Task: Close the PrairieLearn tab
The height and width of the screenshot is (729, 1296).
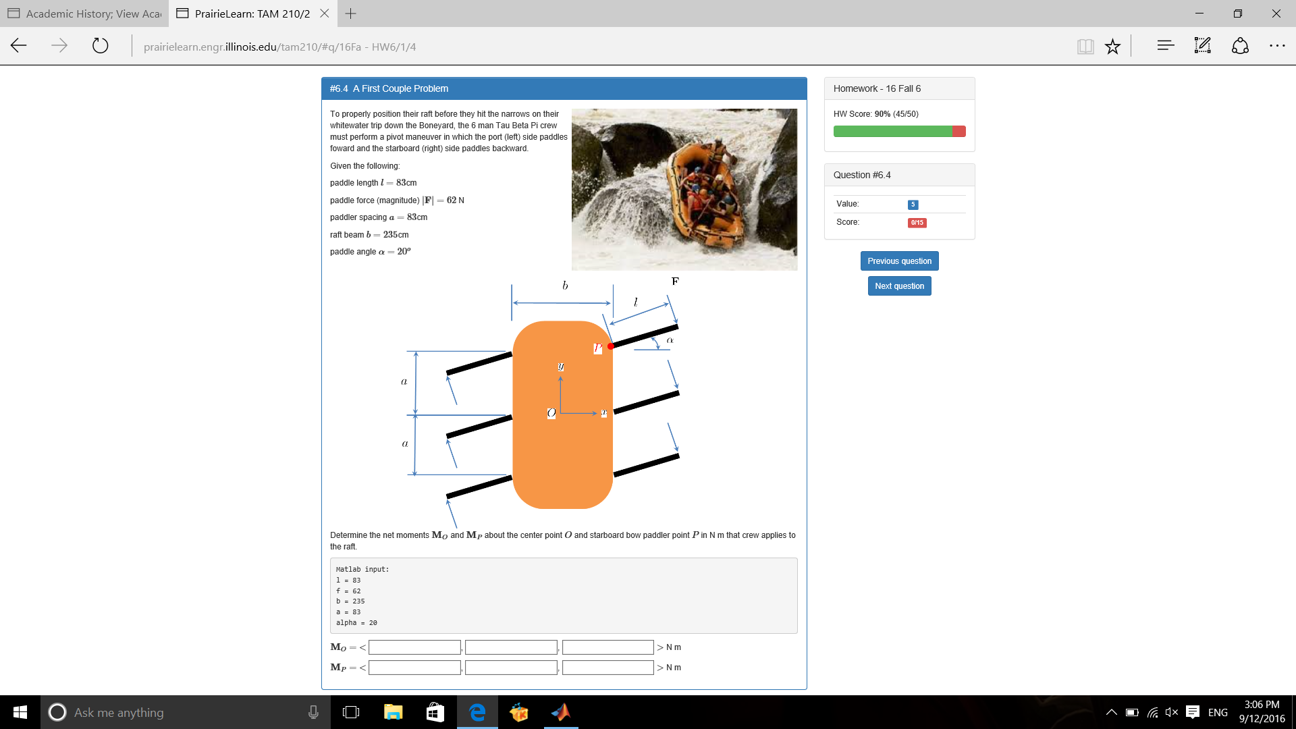Action: click(325, 13)
